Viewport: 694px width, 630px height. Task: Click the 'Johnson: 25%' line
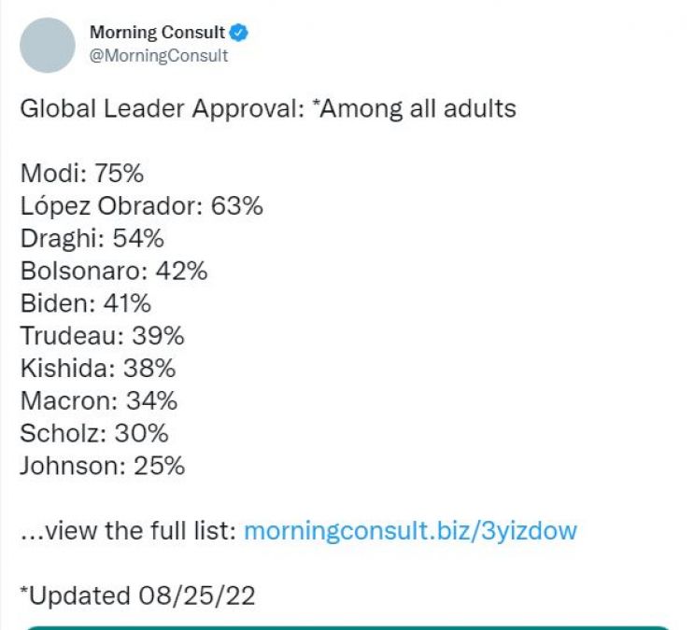[102, 466]
